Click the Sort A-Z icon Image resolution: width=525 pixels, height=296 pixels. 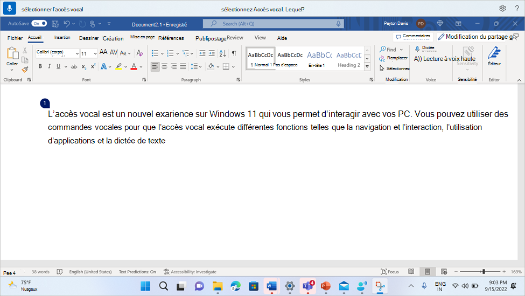pyautogui.click(x=223, y=53)
